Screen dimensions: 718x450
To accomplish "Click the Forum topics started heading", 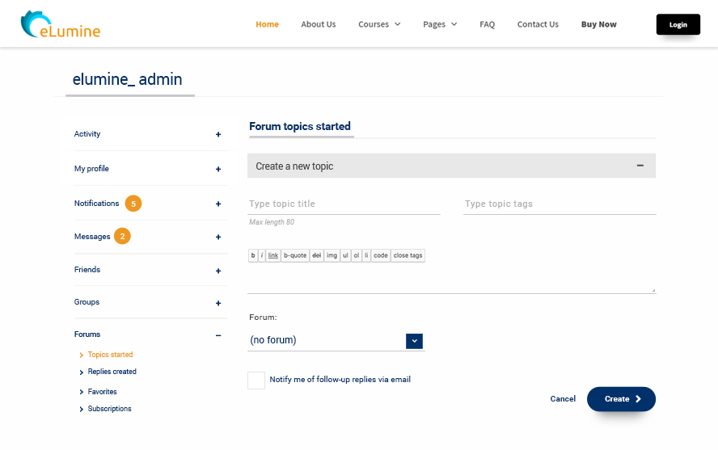I will [x=300, y=126].
